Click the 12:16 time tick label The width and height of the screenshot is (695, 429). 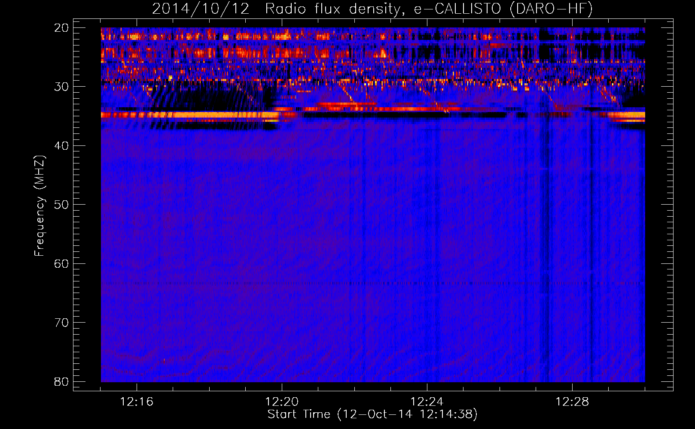pyautogui.click(x=137, y=402)
